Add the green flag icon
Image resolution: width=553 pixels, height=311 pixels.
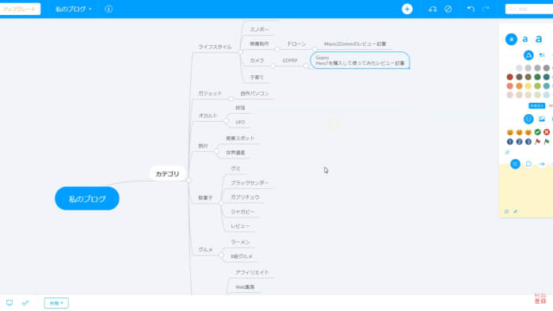pyautogui.click(x=547, y=142)
